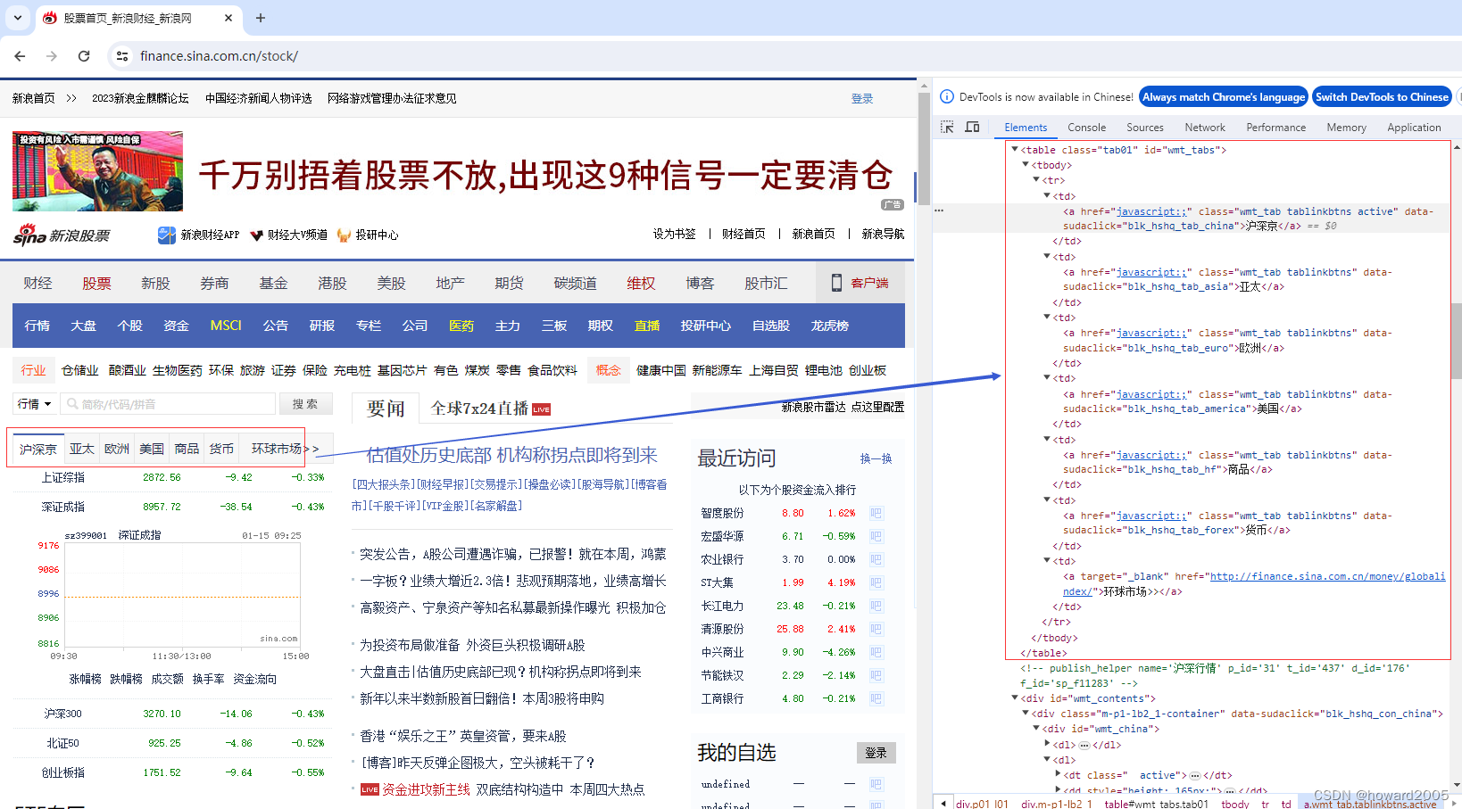Screen dimensions: 1462x809
Task: Reload the finance.sina.com.cn page
Action: pyautogui.click(x=84, y=56)
